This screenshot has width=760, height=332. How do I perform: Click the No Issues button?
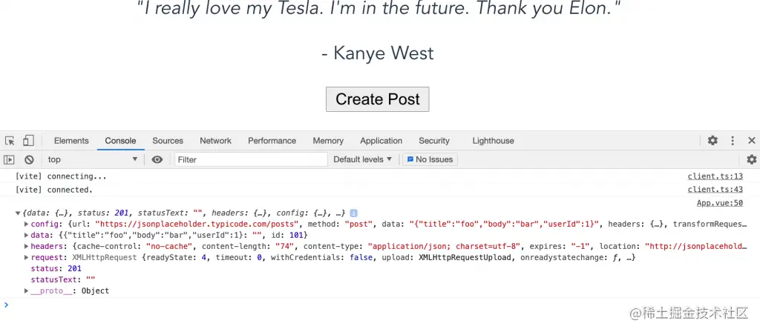coord(430,159)
